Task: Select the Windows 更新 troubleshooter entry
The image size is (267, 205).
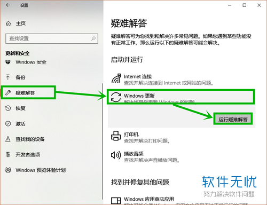Action: pyautogui.click(x=181, y=97)
